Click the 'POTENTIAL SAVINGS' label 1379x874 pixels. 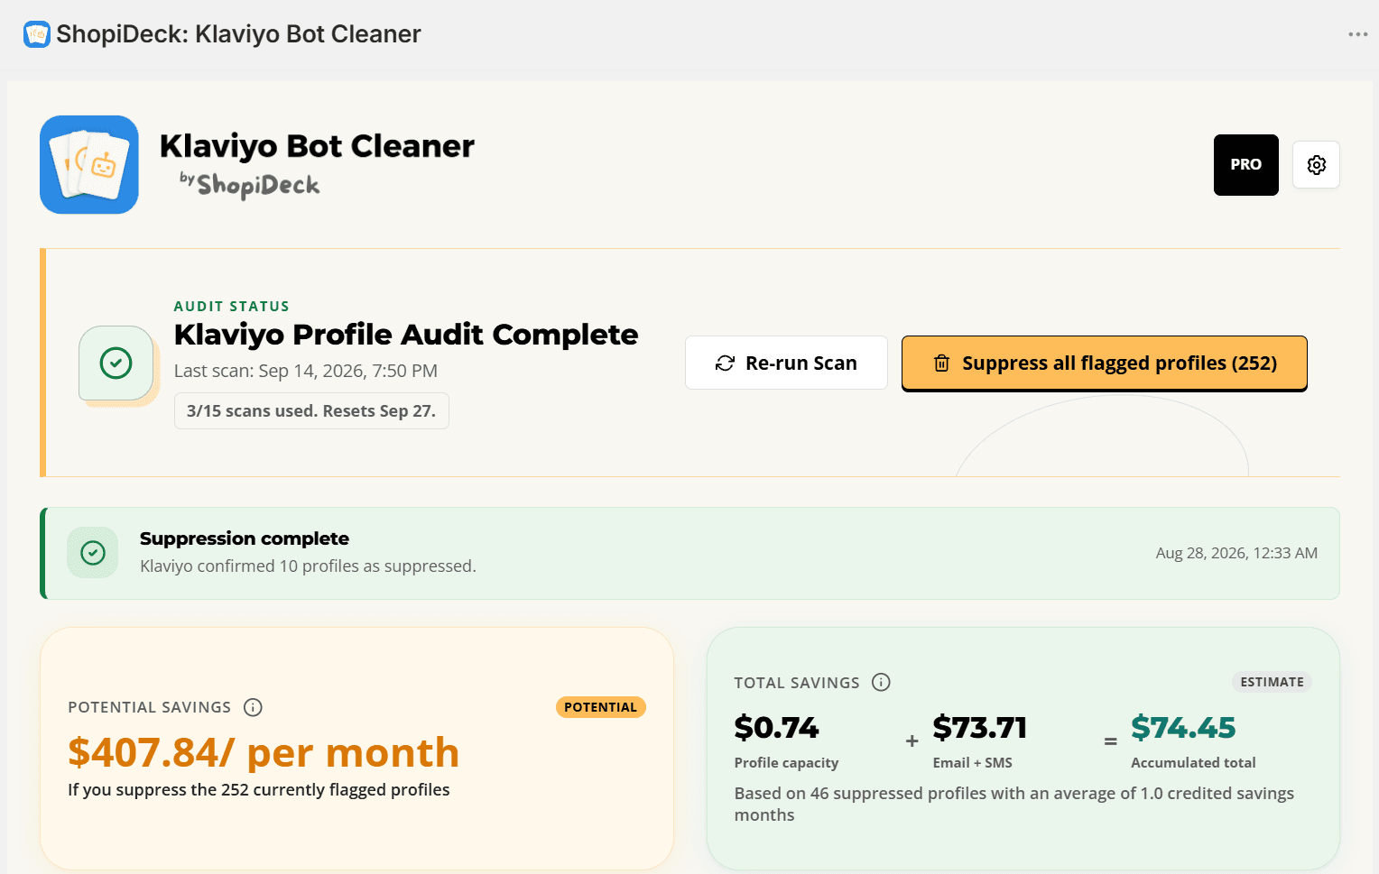[x=150, y=708]
